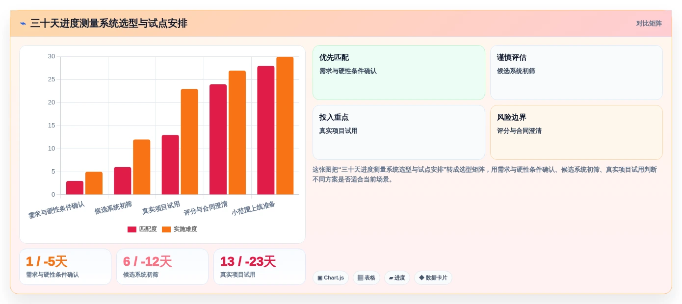
Task: Open the 风险边界 card
Action: pos(576,132)
